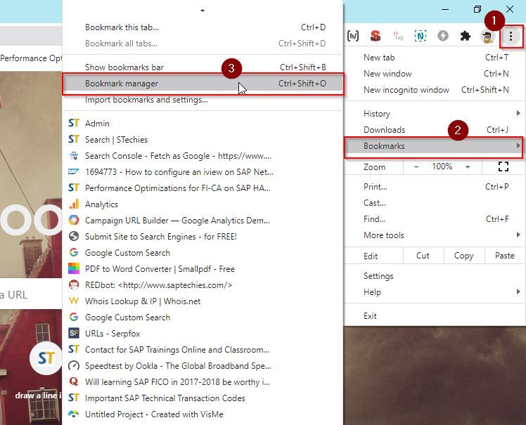Viewport: 526px width, 425px height.
Task: Restore down the Chrome window
Action: point(477,9)
